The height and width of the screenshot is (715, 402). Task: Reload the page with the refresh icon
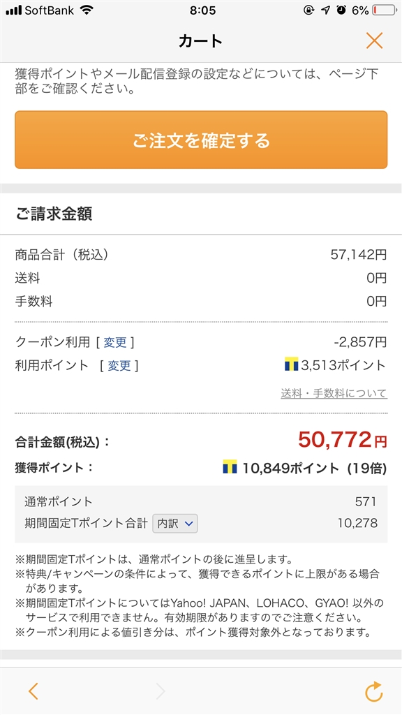coord(374,691)
